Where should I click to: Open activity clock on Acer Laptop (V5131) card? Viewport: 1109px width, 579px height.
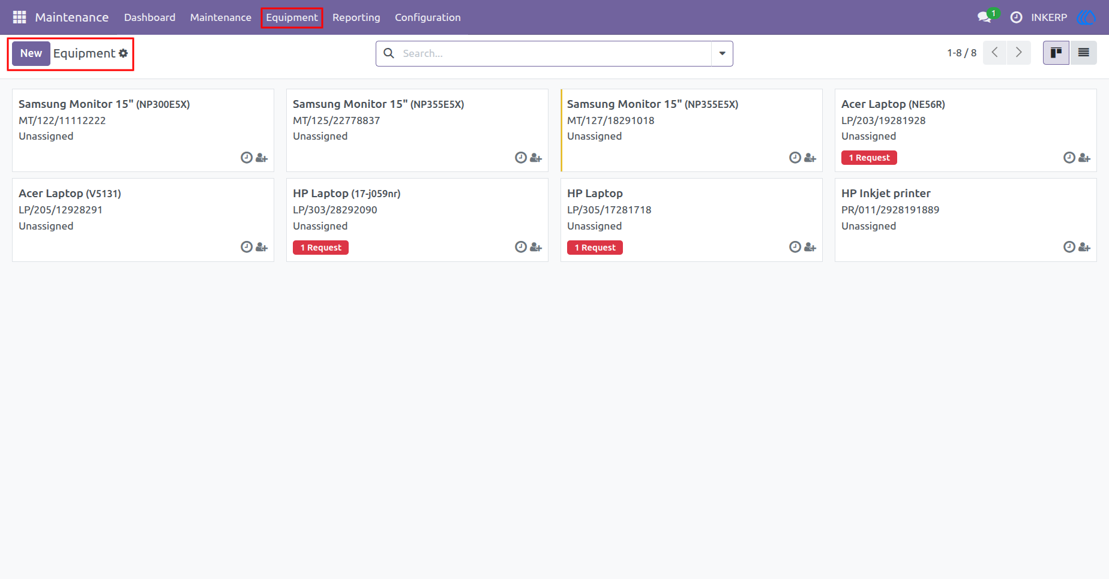click(x=247, y=247)
